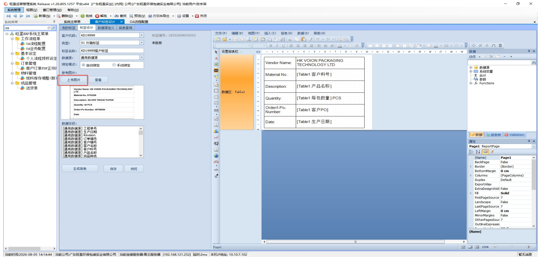Screen dimensions: 544x257
Task: Select the SVG object tool
Action: pyautogui.click(x=216, y=71)
